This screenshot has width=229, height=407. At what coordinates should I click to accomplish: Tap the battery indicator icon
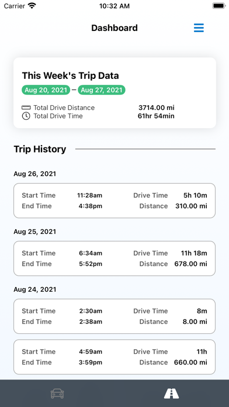tap(219, 6)
